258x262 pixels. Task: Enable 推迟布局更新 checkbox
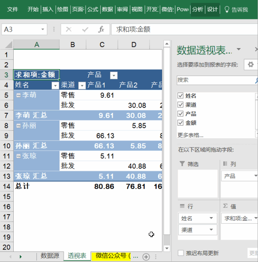(x=181, y=253)
